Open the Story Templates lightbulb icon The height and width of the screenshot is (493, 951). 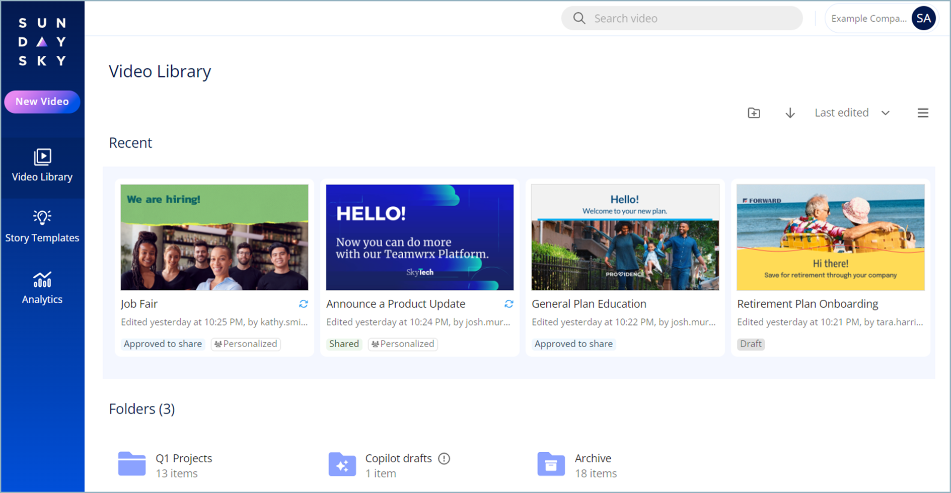click(42, 217)
